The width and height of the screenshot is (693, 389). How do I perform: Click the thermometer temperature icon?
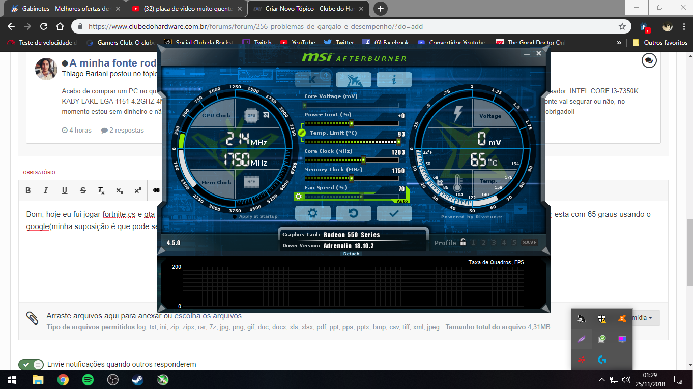(457, 183)
